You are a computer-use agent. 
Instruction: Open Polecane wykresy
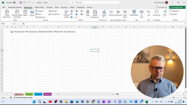tap(67, 14)
